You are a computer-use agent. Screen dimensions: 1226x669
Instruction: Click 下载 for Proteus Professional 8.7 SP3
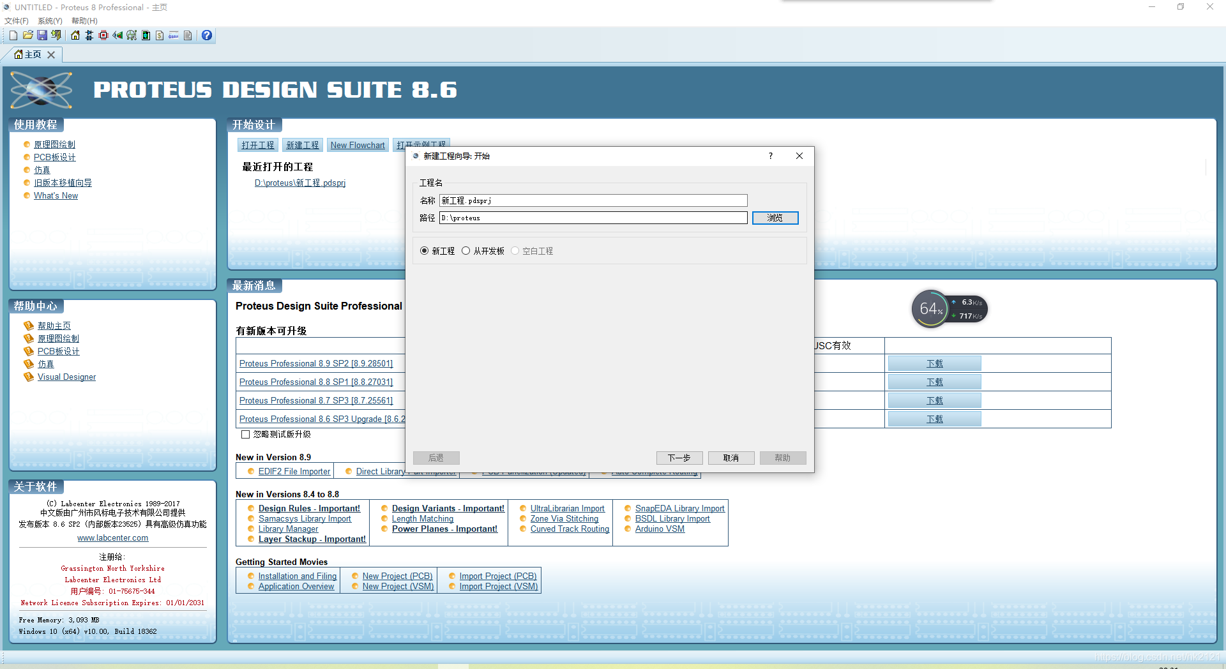pos(935,401)
